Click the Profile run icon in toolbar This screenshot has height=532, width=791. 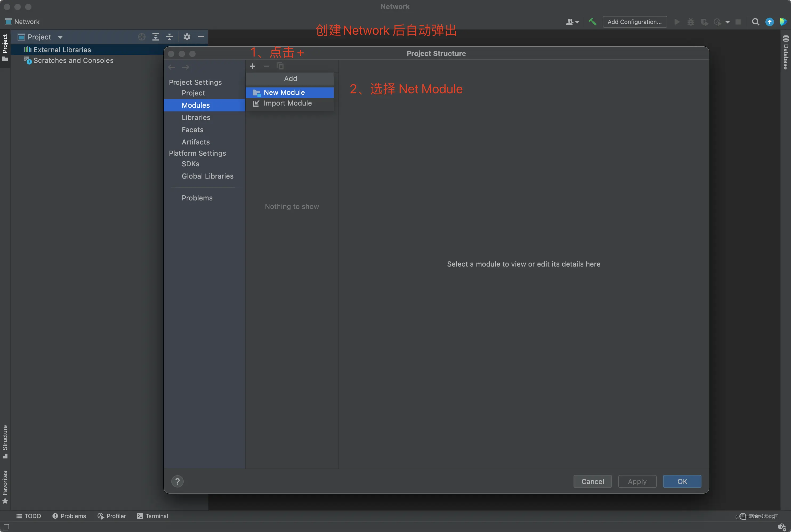(717, 22)
